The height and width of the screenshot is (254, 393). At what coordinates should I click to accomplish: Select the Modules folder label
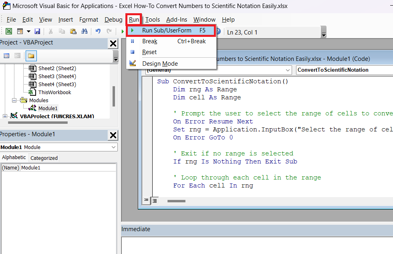(38, 100)
